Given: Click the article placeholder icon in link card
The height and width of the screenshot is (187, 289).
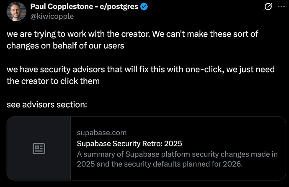Looking at the screenshot, I should (x=39, y=149).
